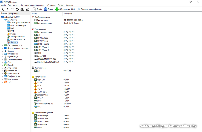Image resolution: width=202 pixels, height=132 pixels.
Task: Select the Электропитание tree item
Action: [x=16, y=37]
